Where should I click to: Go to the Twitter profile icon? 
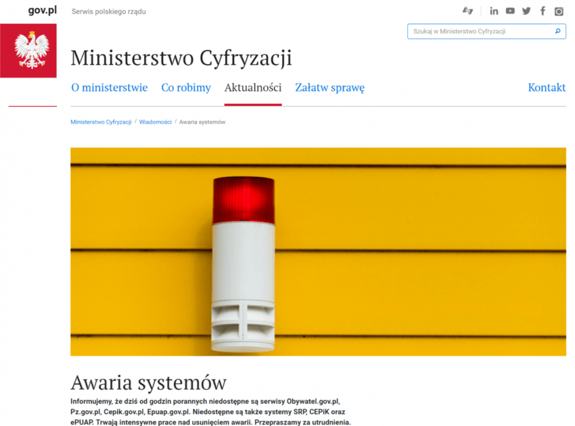click(x=526, y=11)
